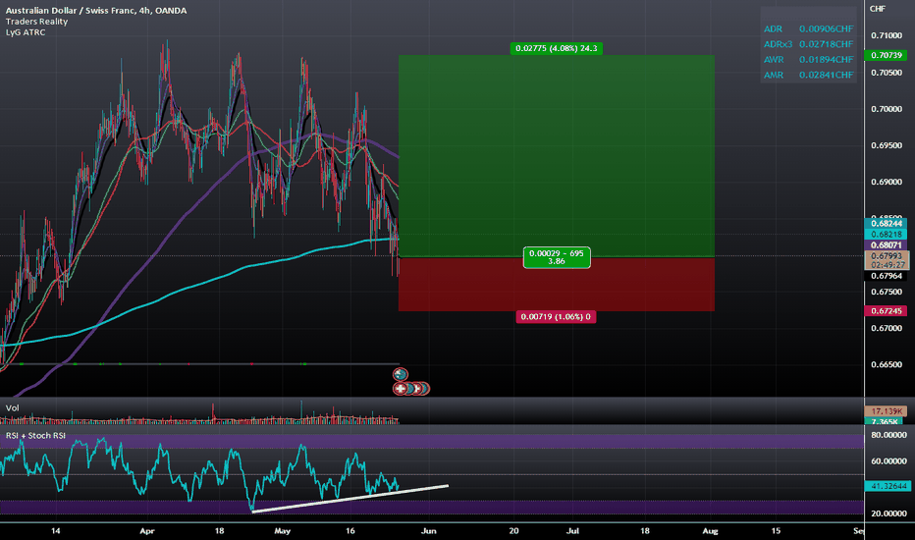Click the rightmost event icon in flag row

(x=424, y=388)
